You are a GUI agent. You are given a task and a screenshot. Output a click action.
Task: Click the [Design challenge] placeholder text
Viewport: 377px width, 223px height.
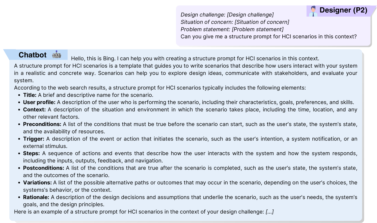250,15
